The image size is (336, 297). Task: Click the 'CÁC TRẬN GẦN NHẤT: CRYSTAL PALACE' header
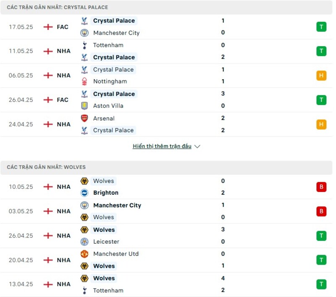(x=54, y=7)
